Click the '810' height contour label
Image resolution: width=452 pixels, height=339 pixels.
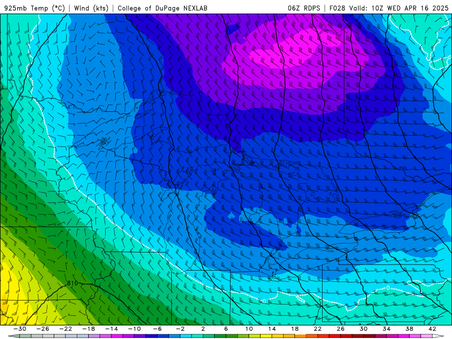(x=72, y=283)
